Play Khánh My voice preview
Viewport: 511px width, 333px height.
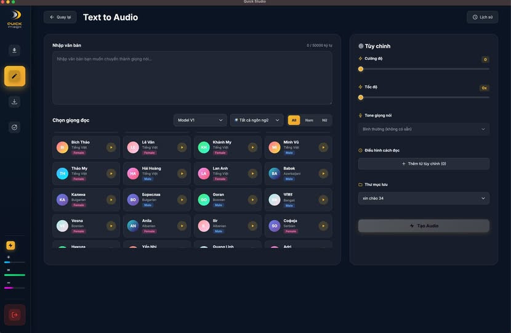tap(252, 147)
